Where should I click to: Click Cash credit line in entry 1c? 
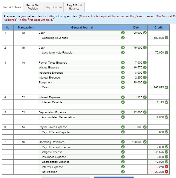point(82,87)
